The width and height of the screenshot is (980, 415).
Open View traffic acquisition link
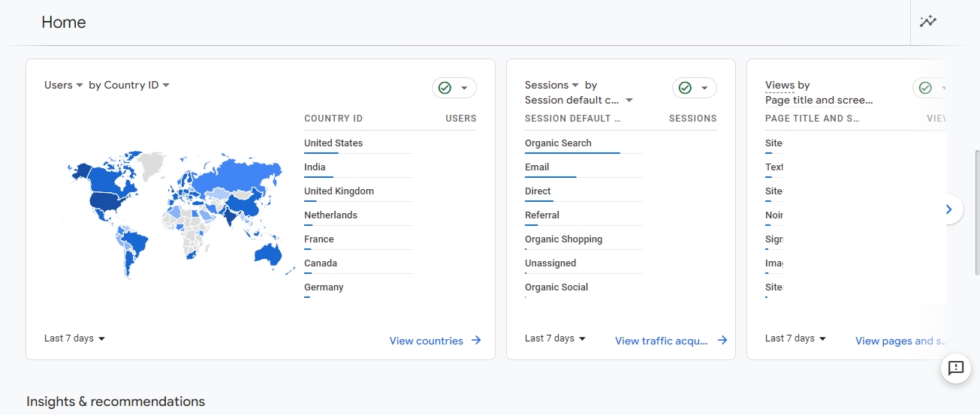(661, 341)
